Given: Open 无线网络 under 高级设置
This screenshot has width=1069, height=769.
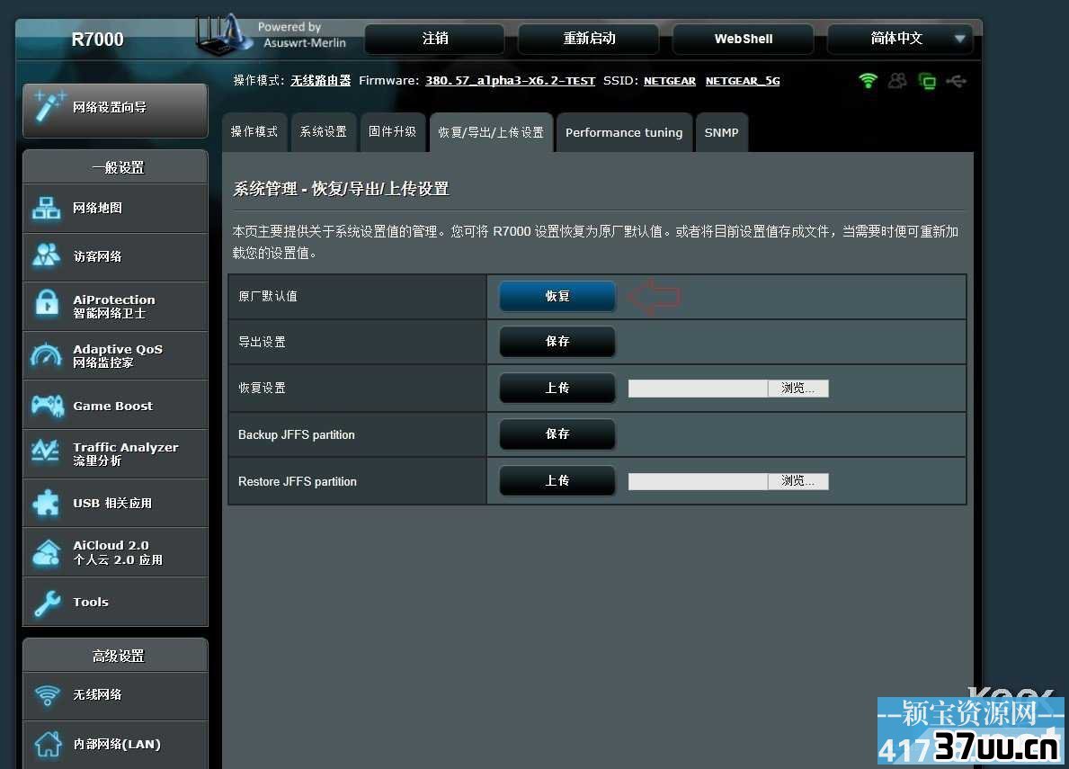Looking at the screenshot, I should pyautogui.click(x=115, y=695).
